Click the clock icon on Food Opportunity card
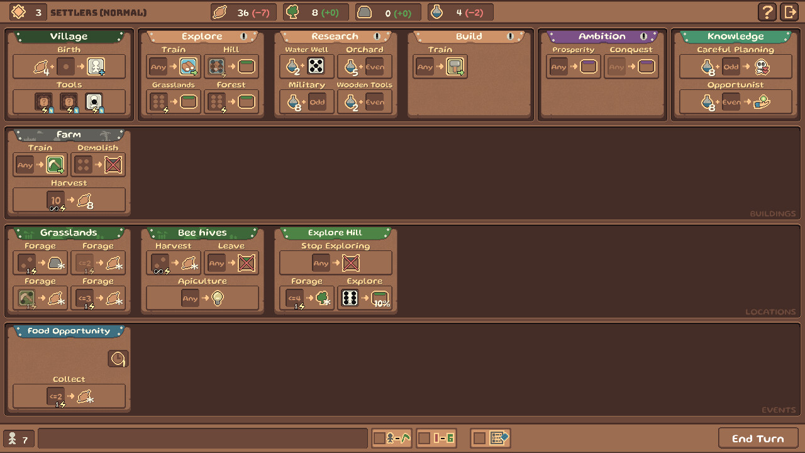The width and height of the screenshot is (805, 453). pyautogui.click(x=118, y=359)
